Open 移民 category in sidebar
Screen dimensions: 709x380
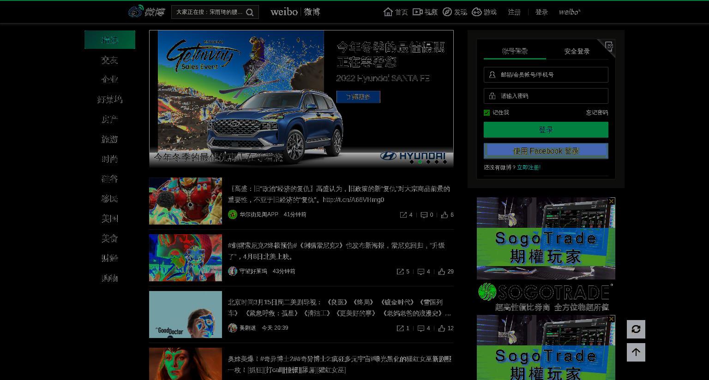click(110, 198)
